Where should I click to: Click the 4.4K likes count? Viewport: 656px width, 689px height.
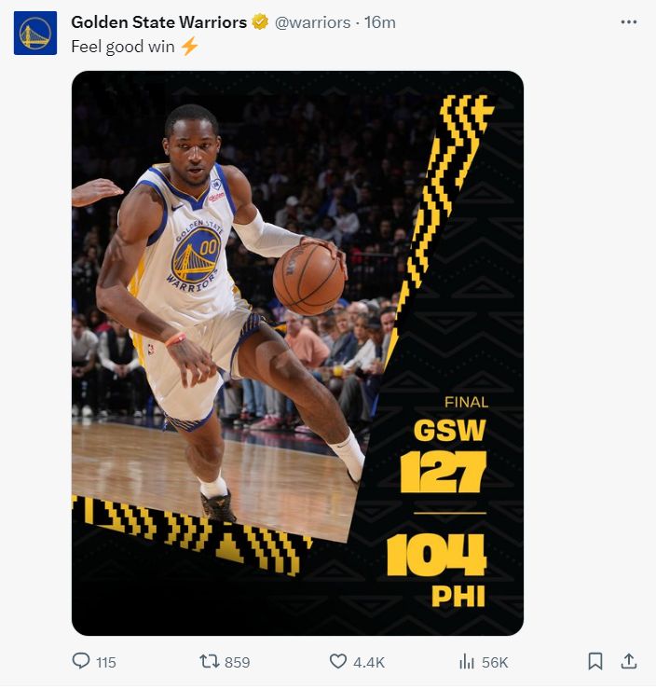(369, 662)
